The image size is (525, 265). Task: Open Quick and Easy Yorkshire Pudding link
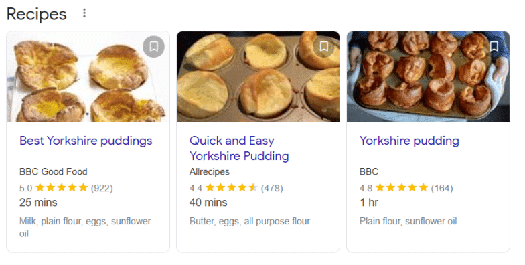point(239,149)
